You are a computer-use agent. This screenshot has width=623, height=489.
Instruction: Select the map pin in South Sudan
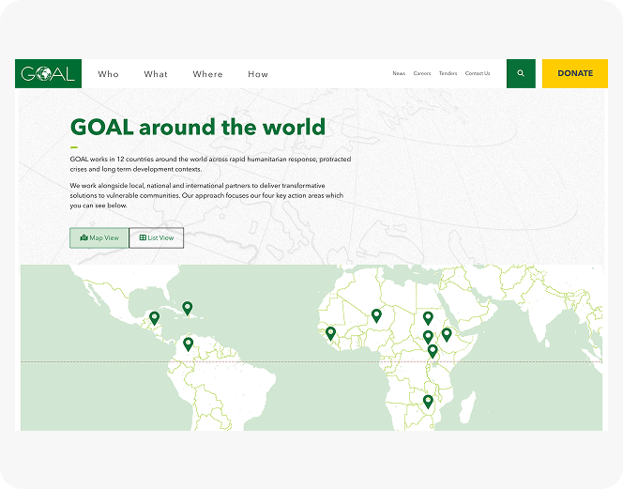pos(428,337)
